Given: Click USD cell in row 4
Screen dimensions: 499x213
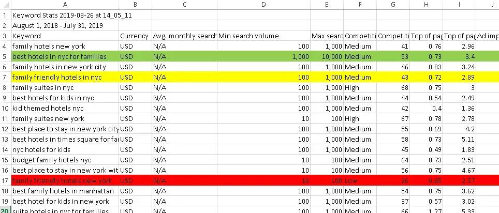Looking at the screenshot, I should (x=135, y=47).
